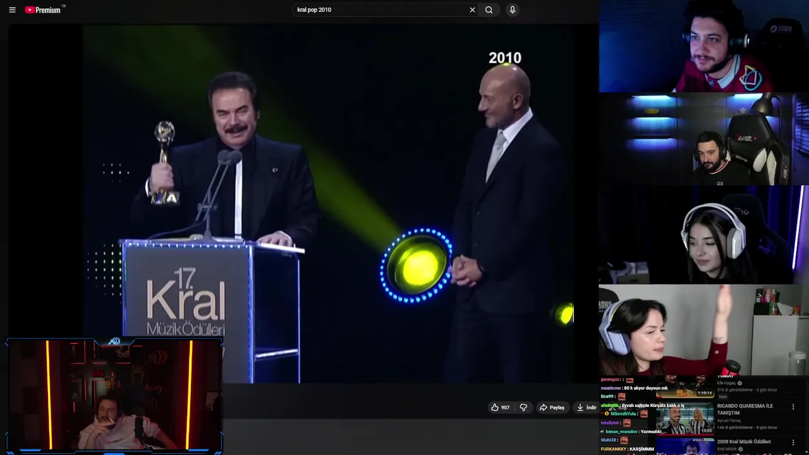Viewport: 809px width, 455px height.
Task: Open 2008 Kral Müzik Ödülleri video title
Action: pos(744,442)
